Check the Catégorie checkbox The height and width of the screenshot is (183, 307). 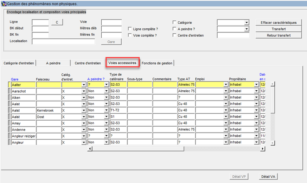[x=174, y=23]
